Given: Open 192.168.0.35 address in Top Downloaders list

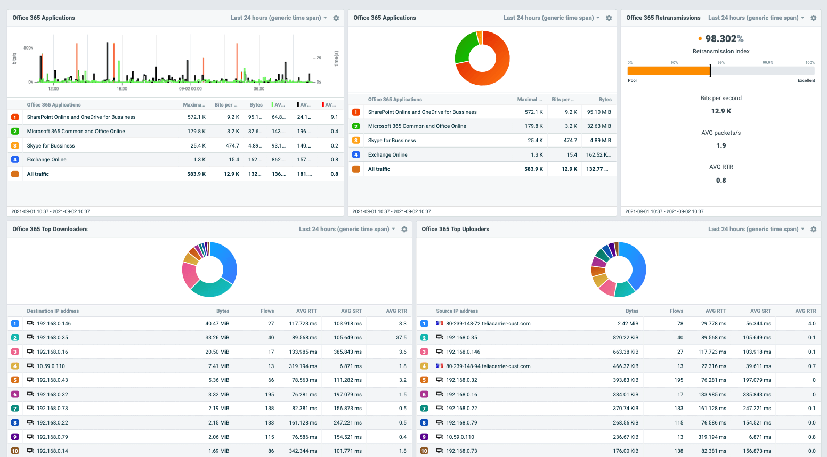Looking at the screenshot, I should tap(52, 338).
